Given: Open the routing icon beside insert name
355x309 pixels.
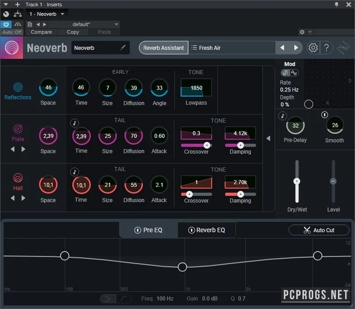Looking at the screenshot, I should (18, 14).
